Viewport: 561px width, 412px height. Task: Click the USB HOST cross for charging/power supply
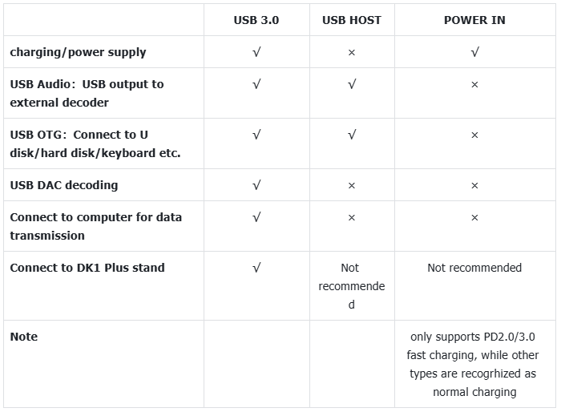point(352,52)
